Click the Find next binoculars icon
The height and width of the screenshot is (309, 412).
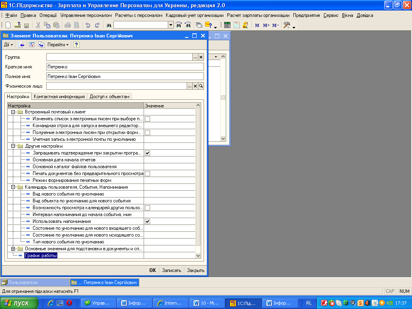pos(179,25)
